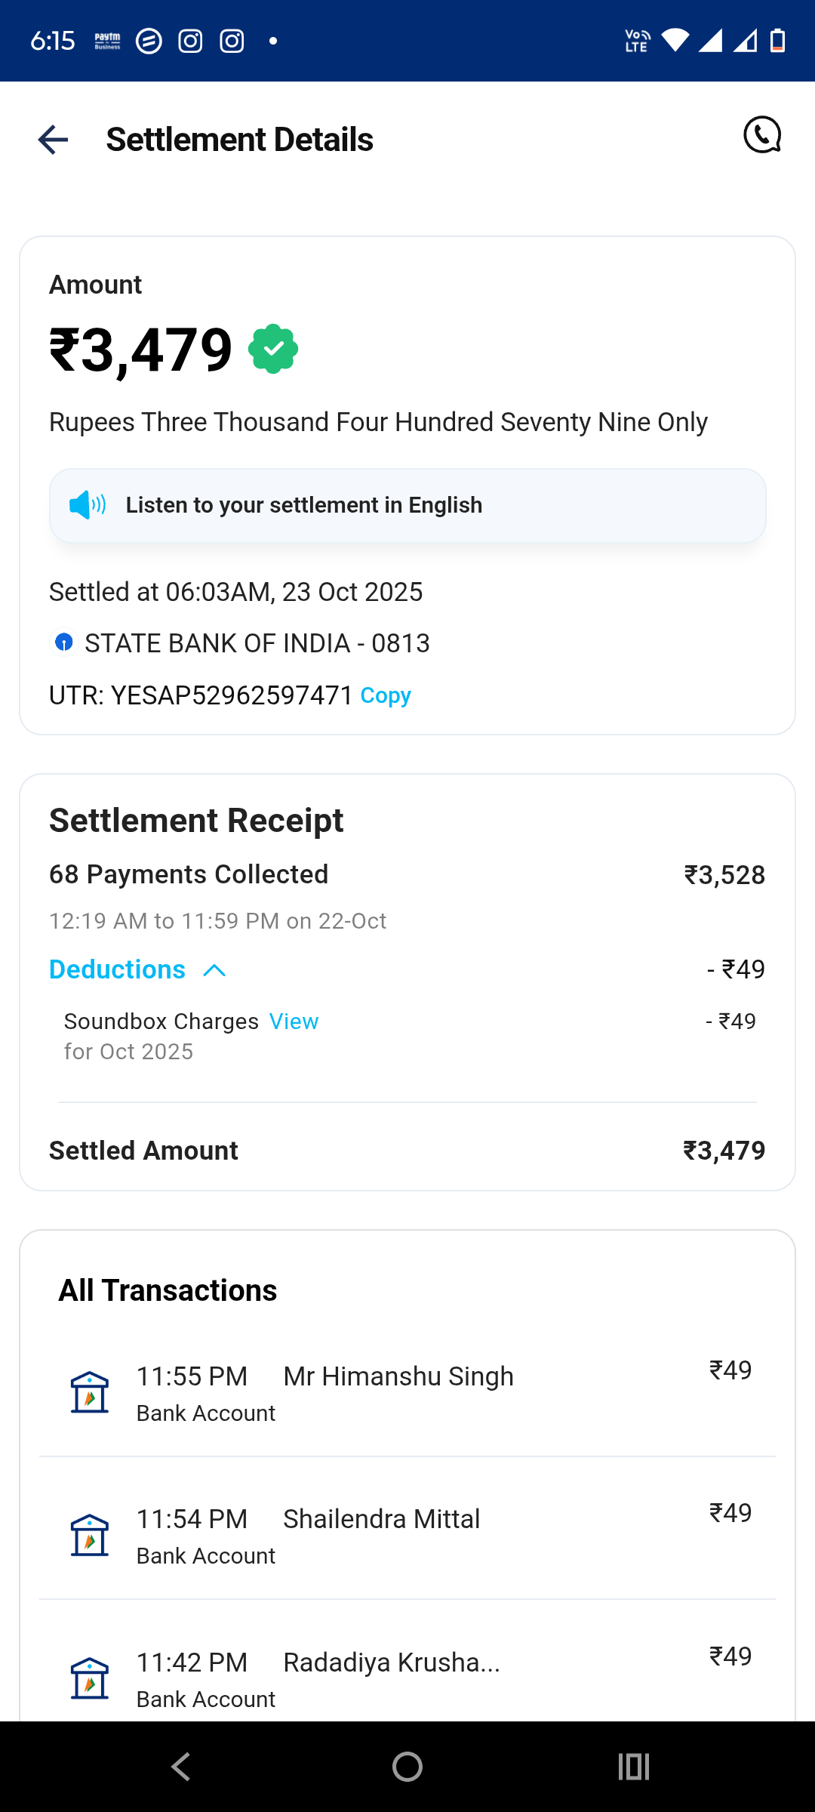Tap the green verified badge

273,349
